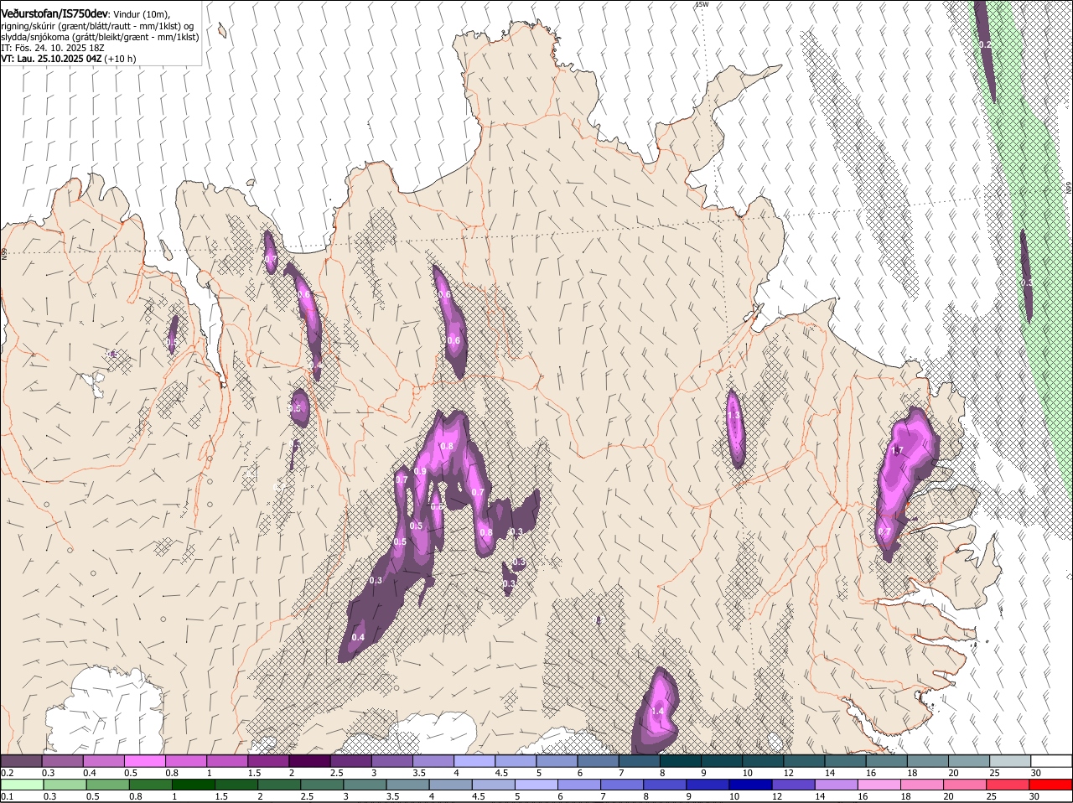Click the dark purple upper swatch labeled 2
Screen dimensions: 1073x803
(x=308, y=761)
